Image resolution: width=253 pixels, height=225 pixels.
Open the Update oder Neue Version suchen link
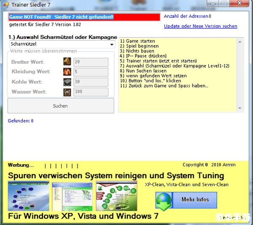201,26
